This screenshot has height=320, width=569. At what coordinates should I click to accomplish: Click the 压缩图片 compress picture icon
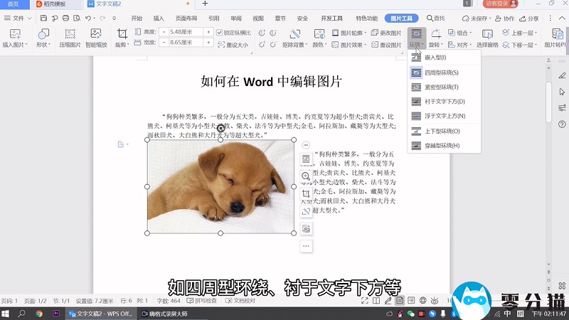[x=70, y=33]
